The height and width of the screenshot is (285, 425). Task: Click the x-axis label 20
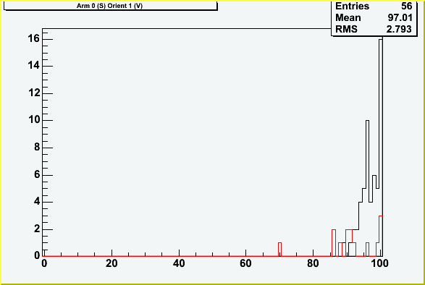(x=111, y=263)
